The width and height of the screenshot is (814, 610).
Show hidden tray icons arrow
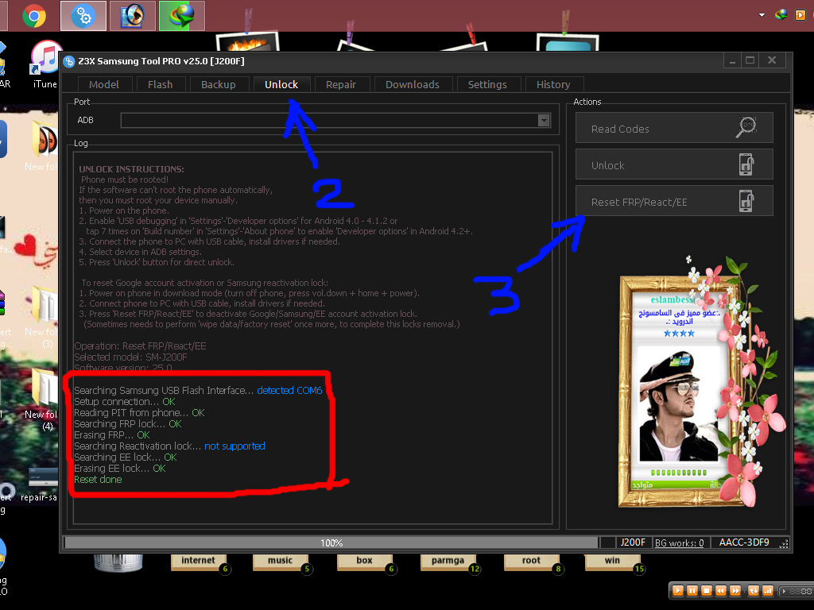(x=762, y=15)
